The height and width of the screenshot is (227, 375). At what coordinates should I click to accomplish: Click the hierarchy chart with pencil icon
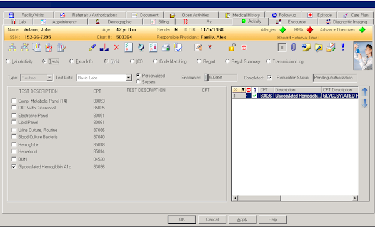[x=24, y=48]
